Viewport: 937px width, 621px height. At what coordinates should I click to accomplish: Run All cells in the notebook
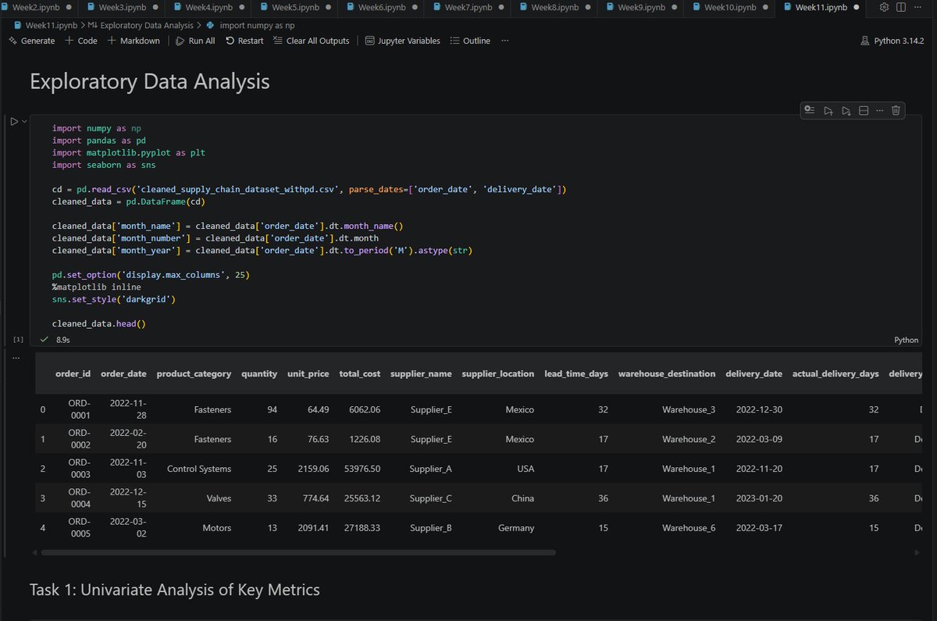[x=195, y=41]
